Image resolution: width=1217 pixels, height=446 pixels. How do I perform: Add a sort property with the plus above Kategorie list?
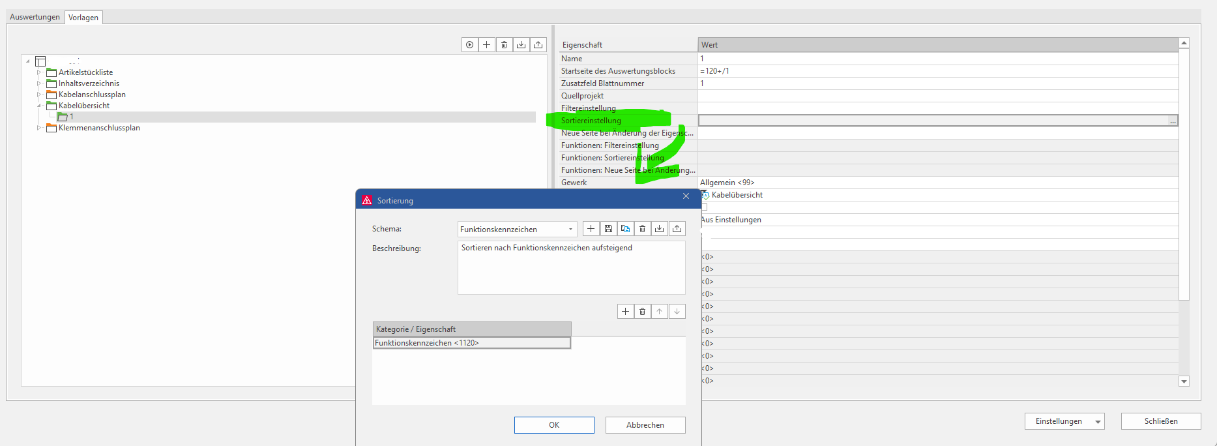click(625, 312)
